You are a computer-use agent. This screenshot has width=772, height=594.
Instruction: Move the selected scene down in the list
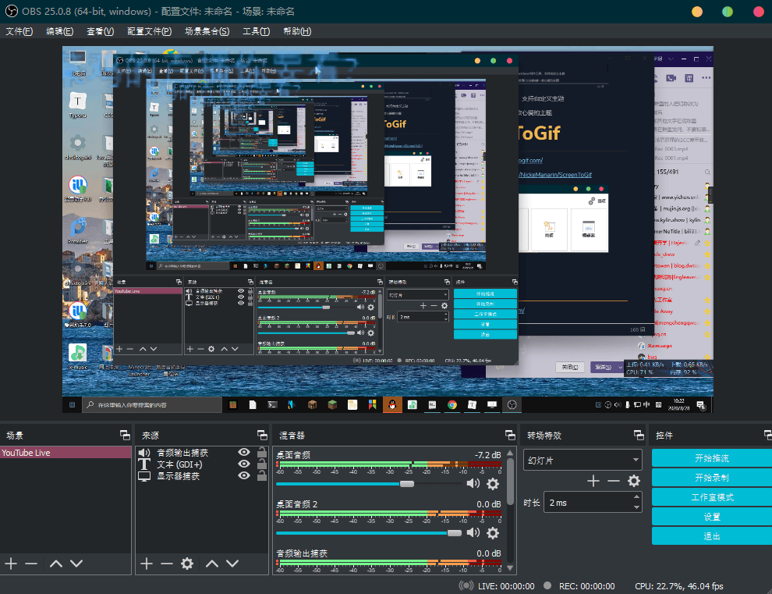coord(76,564)
